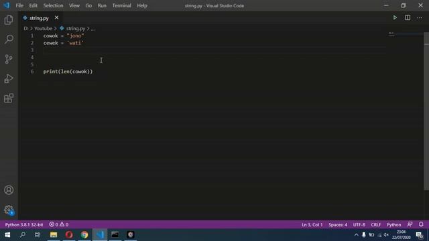Change the Python language mode
Screen dimensions: 429x241
[x=393, y=225]
